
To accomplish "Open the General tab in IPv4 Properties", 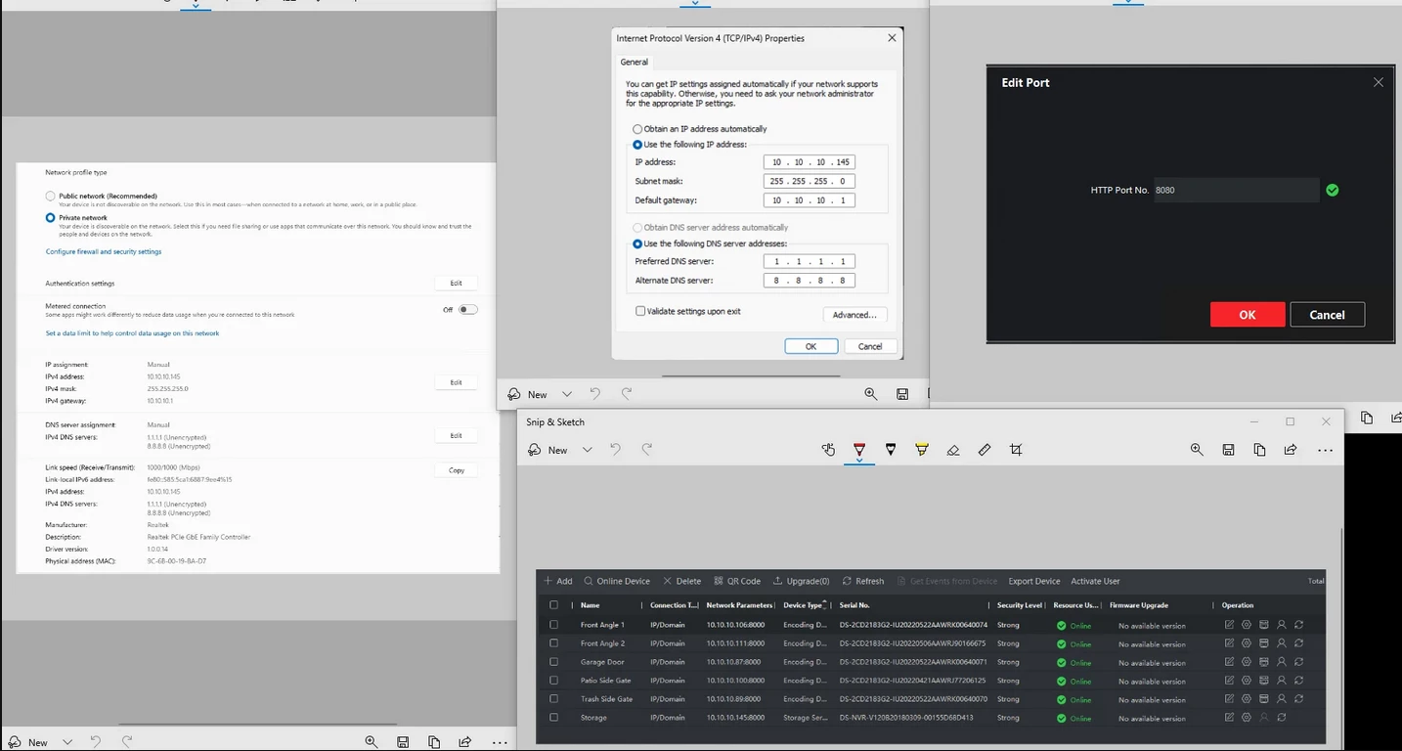I will coord(635,62).
